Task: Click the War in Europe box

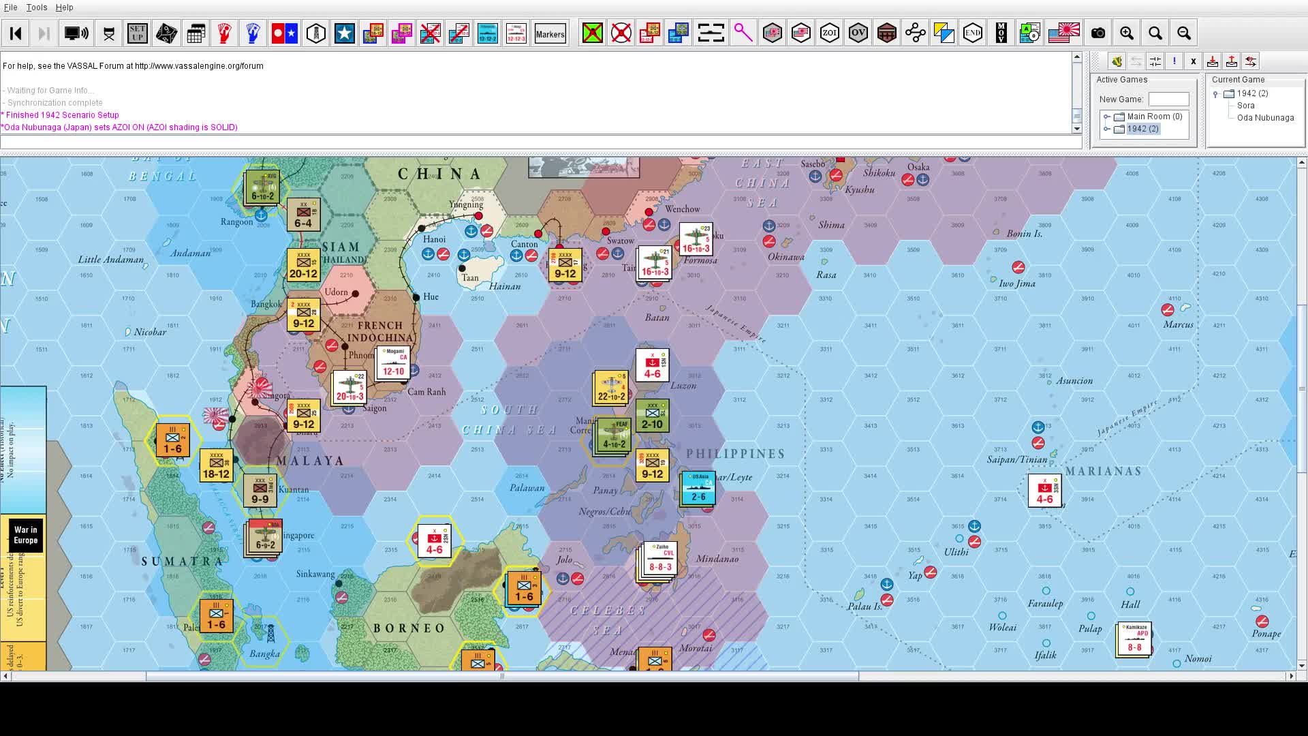Action: pos(26,535)
